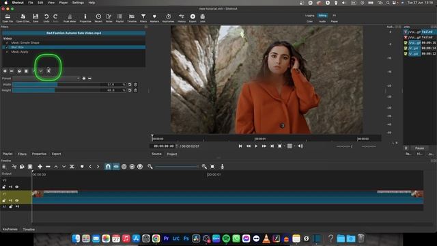The width and height of the screenshot is (437, 246).
Task: Toggle the Blur: Box filter checkbox
Action: pyautogui.click(x=7, y=47)
